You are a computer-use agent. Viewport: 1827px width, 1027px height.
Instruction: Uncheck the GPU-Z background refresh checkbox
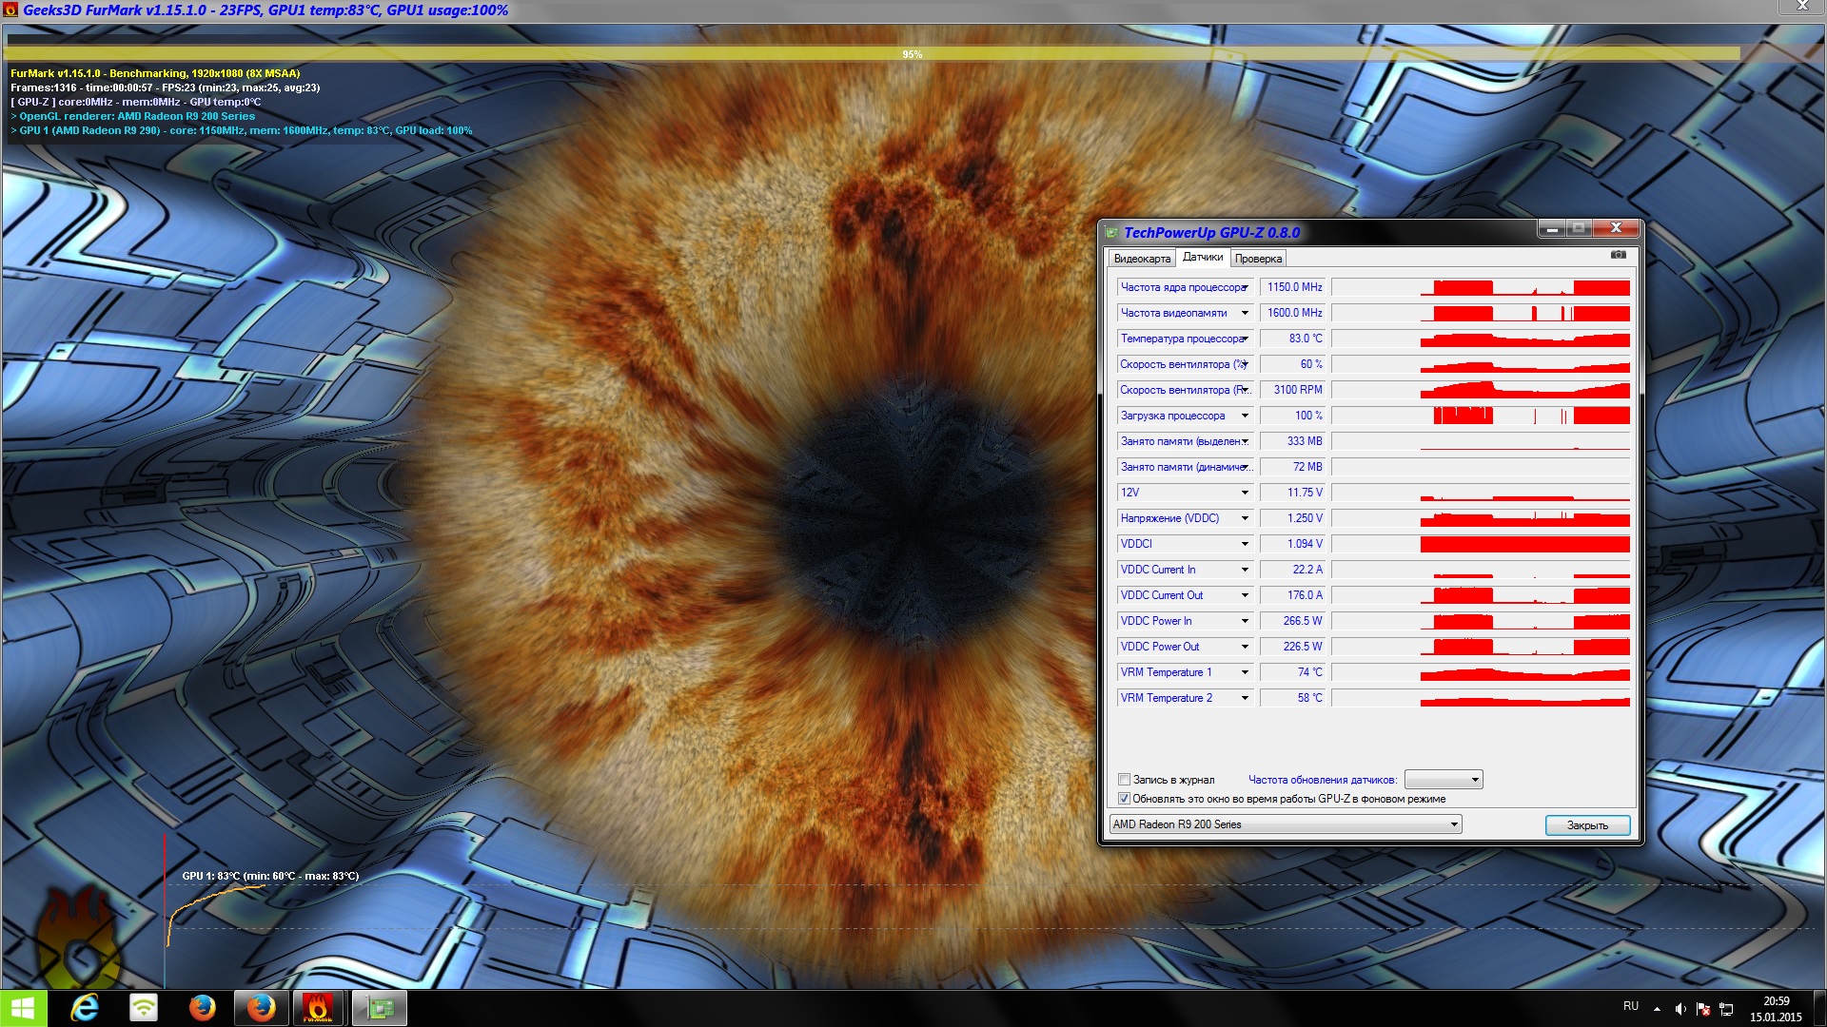(1124, 799)
